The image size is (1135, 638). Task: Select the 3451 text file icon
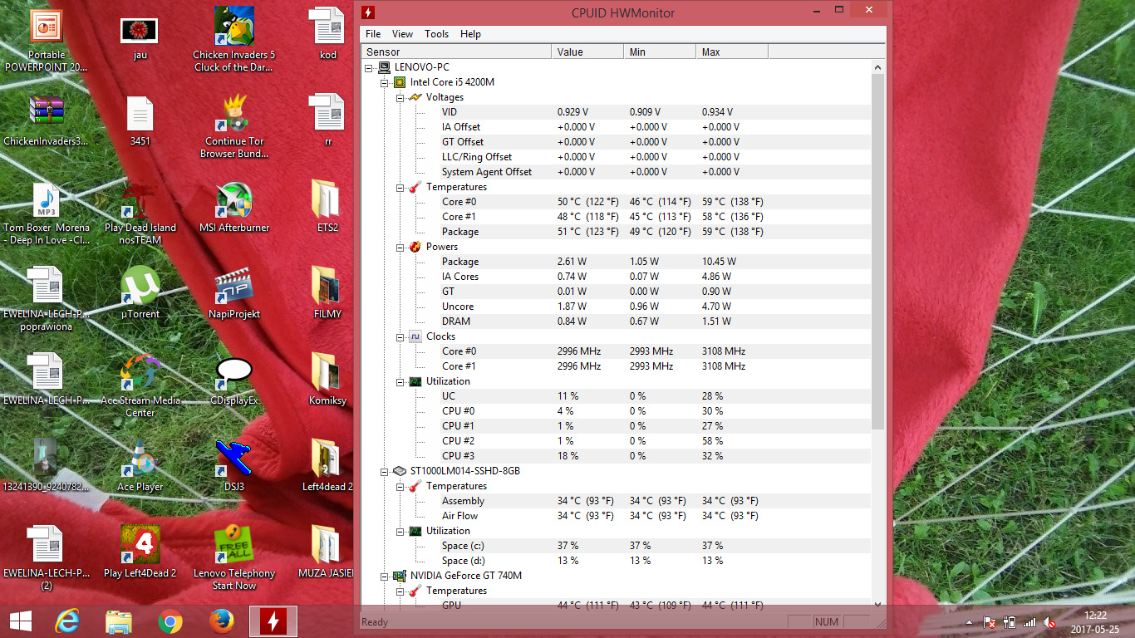(140, 121)
